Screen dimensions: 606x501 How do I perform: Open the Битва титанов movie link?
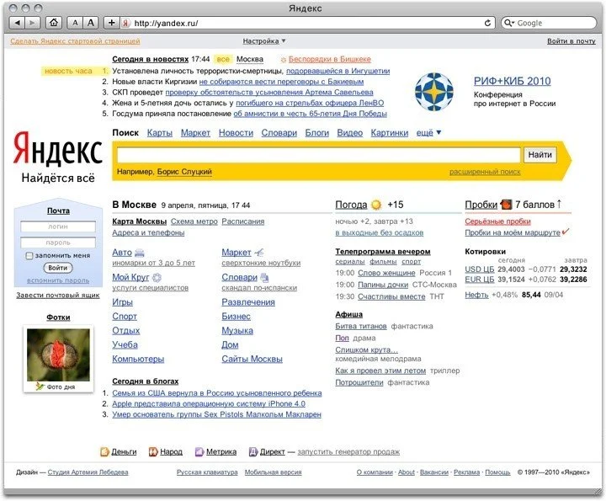tap(361, 326)
